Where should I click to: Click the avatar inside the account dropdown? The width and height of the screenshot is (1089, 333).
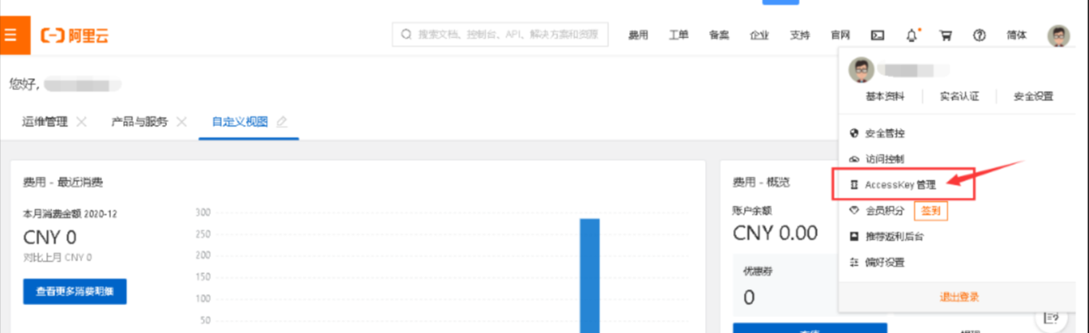(x=860, y=70)
